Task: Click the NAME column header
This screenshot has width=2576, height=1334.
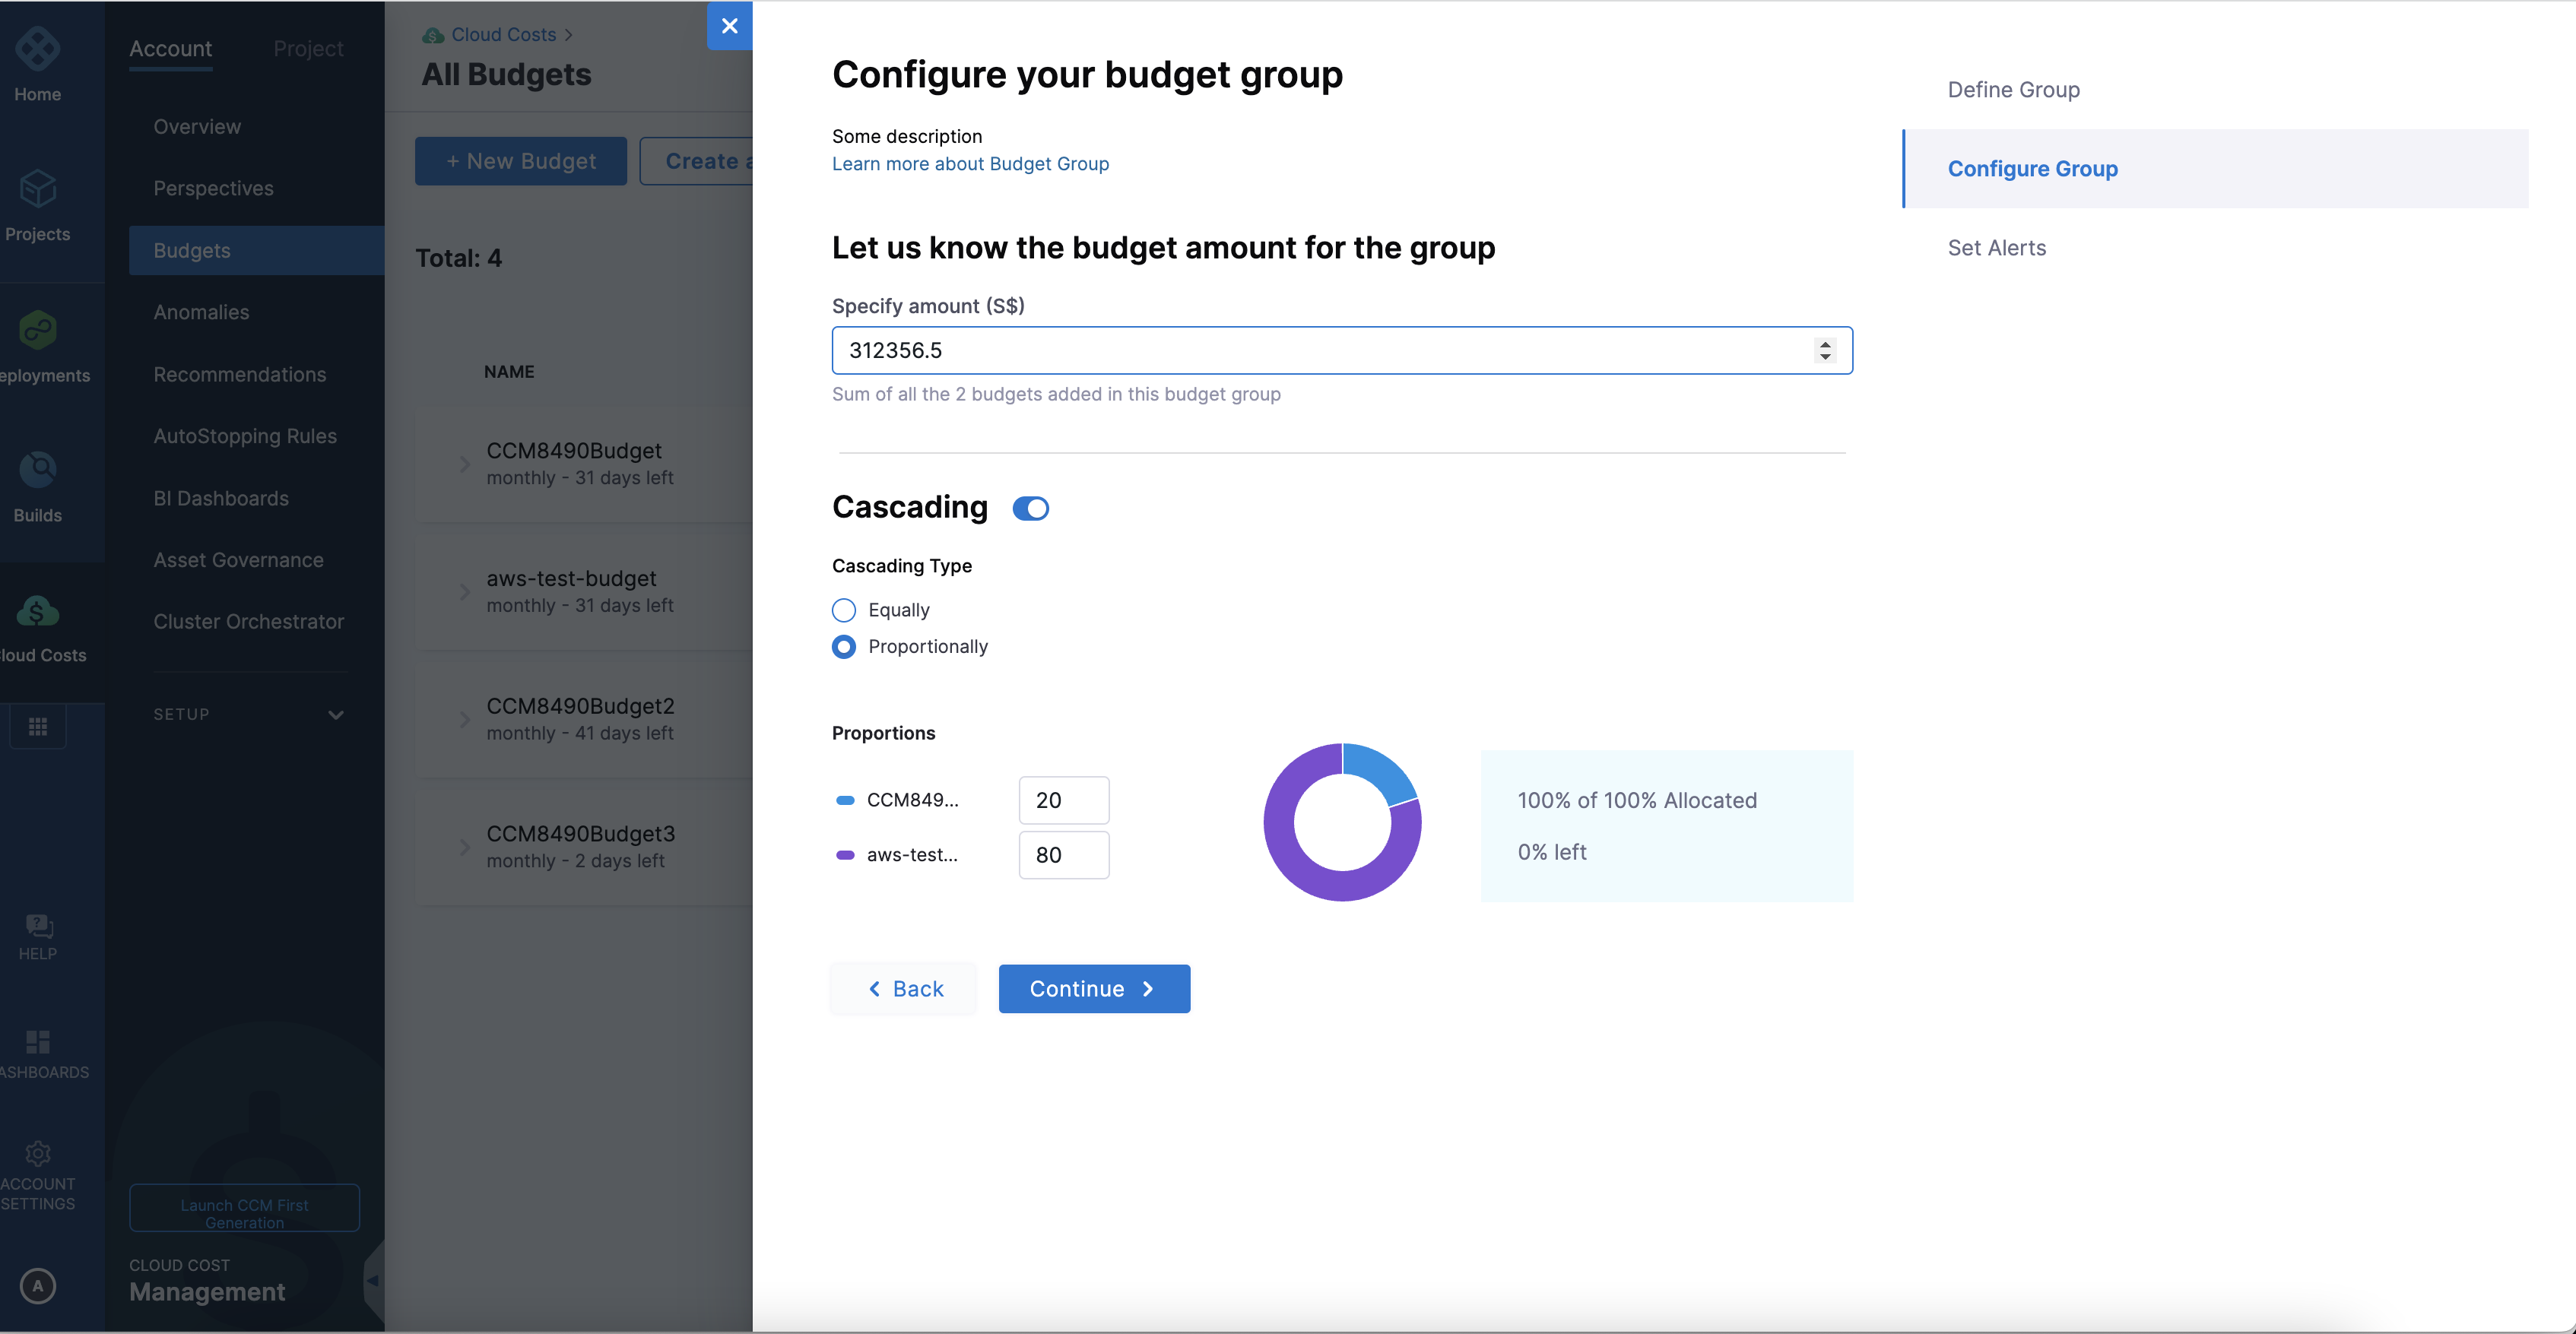Action: [509, 371]
